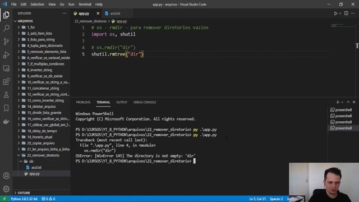This screenshot has height=202, width=359.
Task: Split the editor to the right
Action: (x=346, y=13)
